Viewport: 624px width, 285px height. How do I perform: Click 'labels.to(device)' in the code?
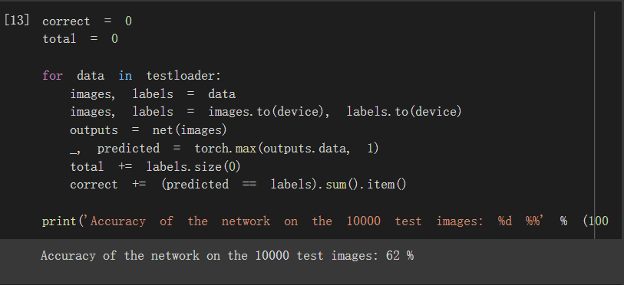click(x=404, y=112)
